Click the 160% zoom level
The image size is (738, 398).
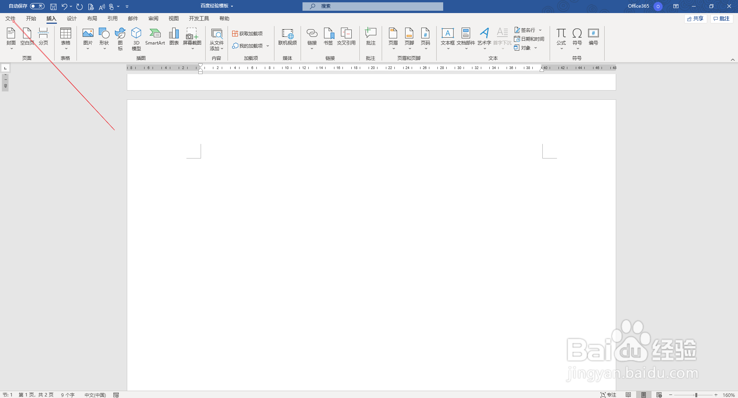pyautogui.click(x=729, y=395)
